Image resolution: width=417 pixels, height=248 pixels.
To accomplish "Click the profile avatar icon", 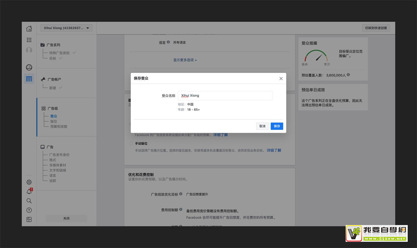I will tap(29, 50).
